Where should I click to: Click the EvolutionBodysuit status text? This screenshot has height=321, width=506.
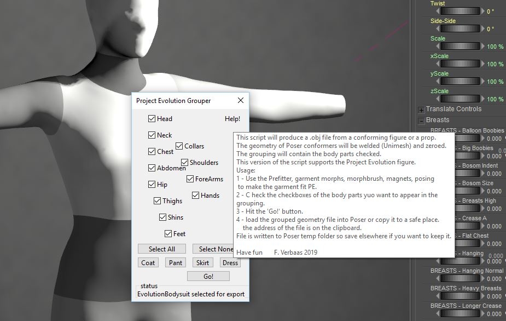[191, 294]
